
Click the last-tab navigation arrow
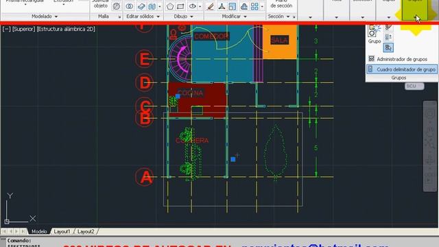pyautogui.click(x=23, y=231)
